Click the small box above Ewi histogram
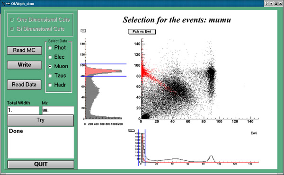 pos(131,130)
